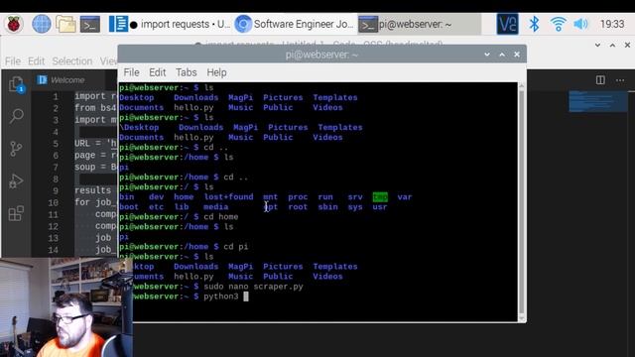Click 'media' in the root directory listing
635x357 pixels.
tap(216, 207)
